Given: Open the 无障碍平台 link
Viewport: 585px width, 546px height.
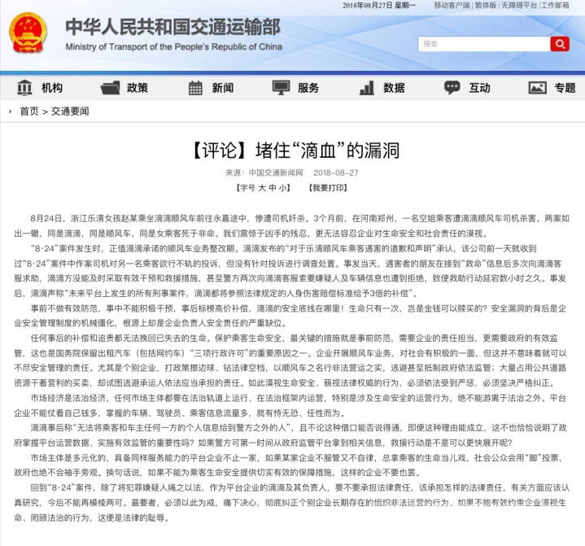Looking at the screenshot, I should tap(518, 5).
